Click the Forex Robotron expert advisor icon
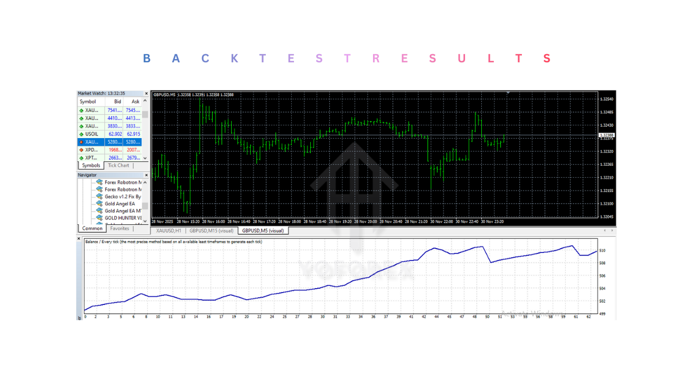Image resolution: width=693 pixels, height=390 pixels. (100, 182)
